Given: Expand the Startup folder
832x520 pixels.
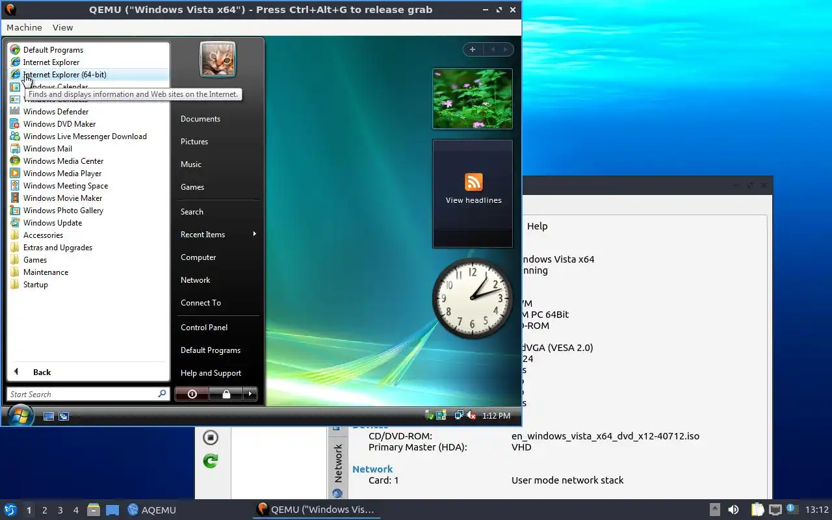Looking at the screenshot, I should tap(36, 285).
